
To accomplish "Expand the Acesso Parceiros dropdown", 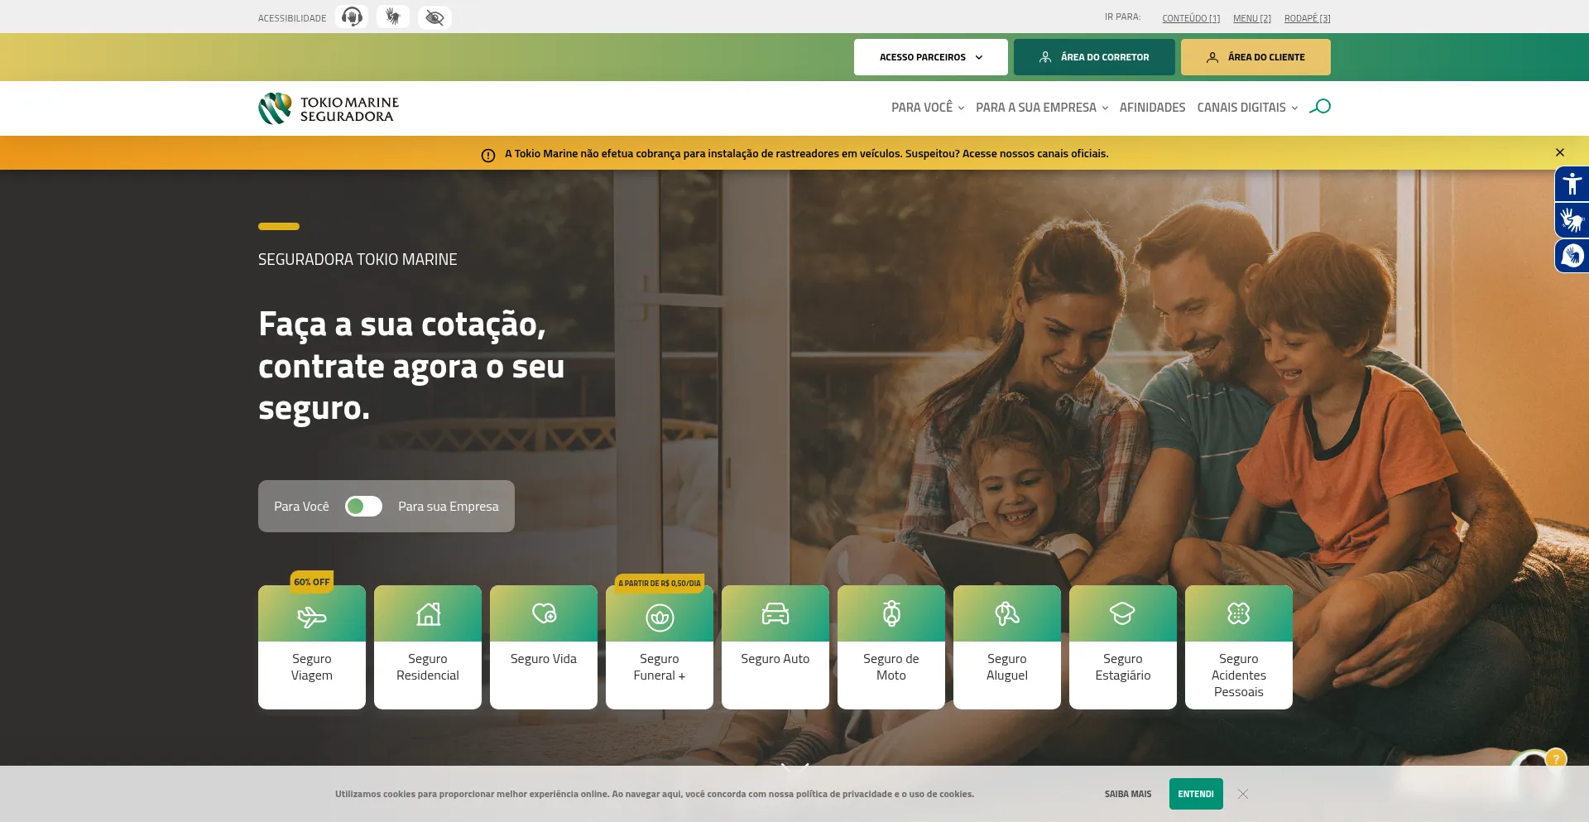I will (931, 57).
